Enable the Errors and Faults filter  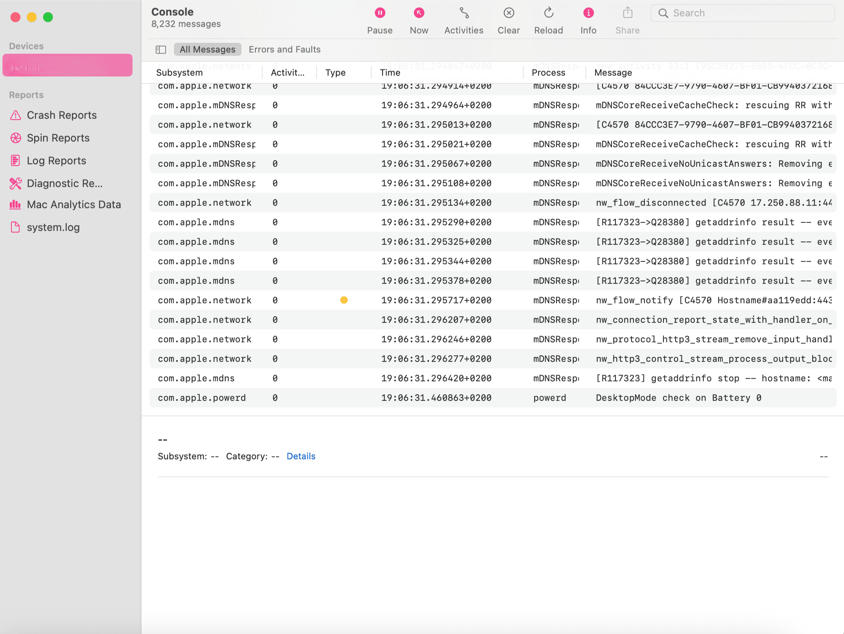pos(284,49)
